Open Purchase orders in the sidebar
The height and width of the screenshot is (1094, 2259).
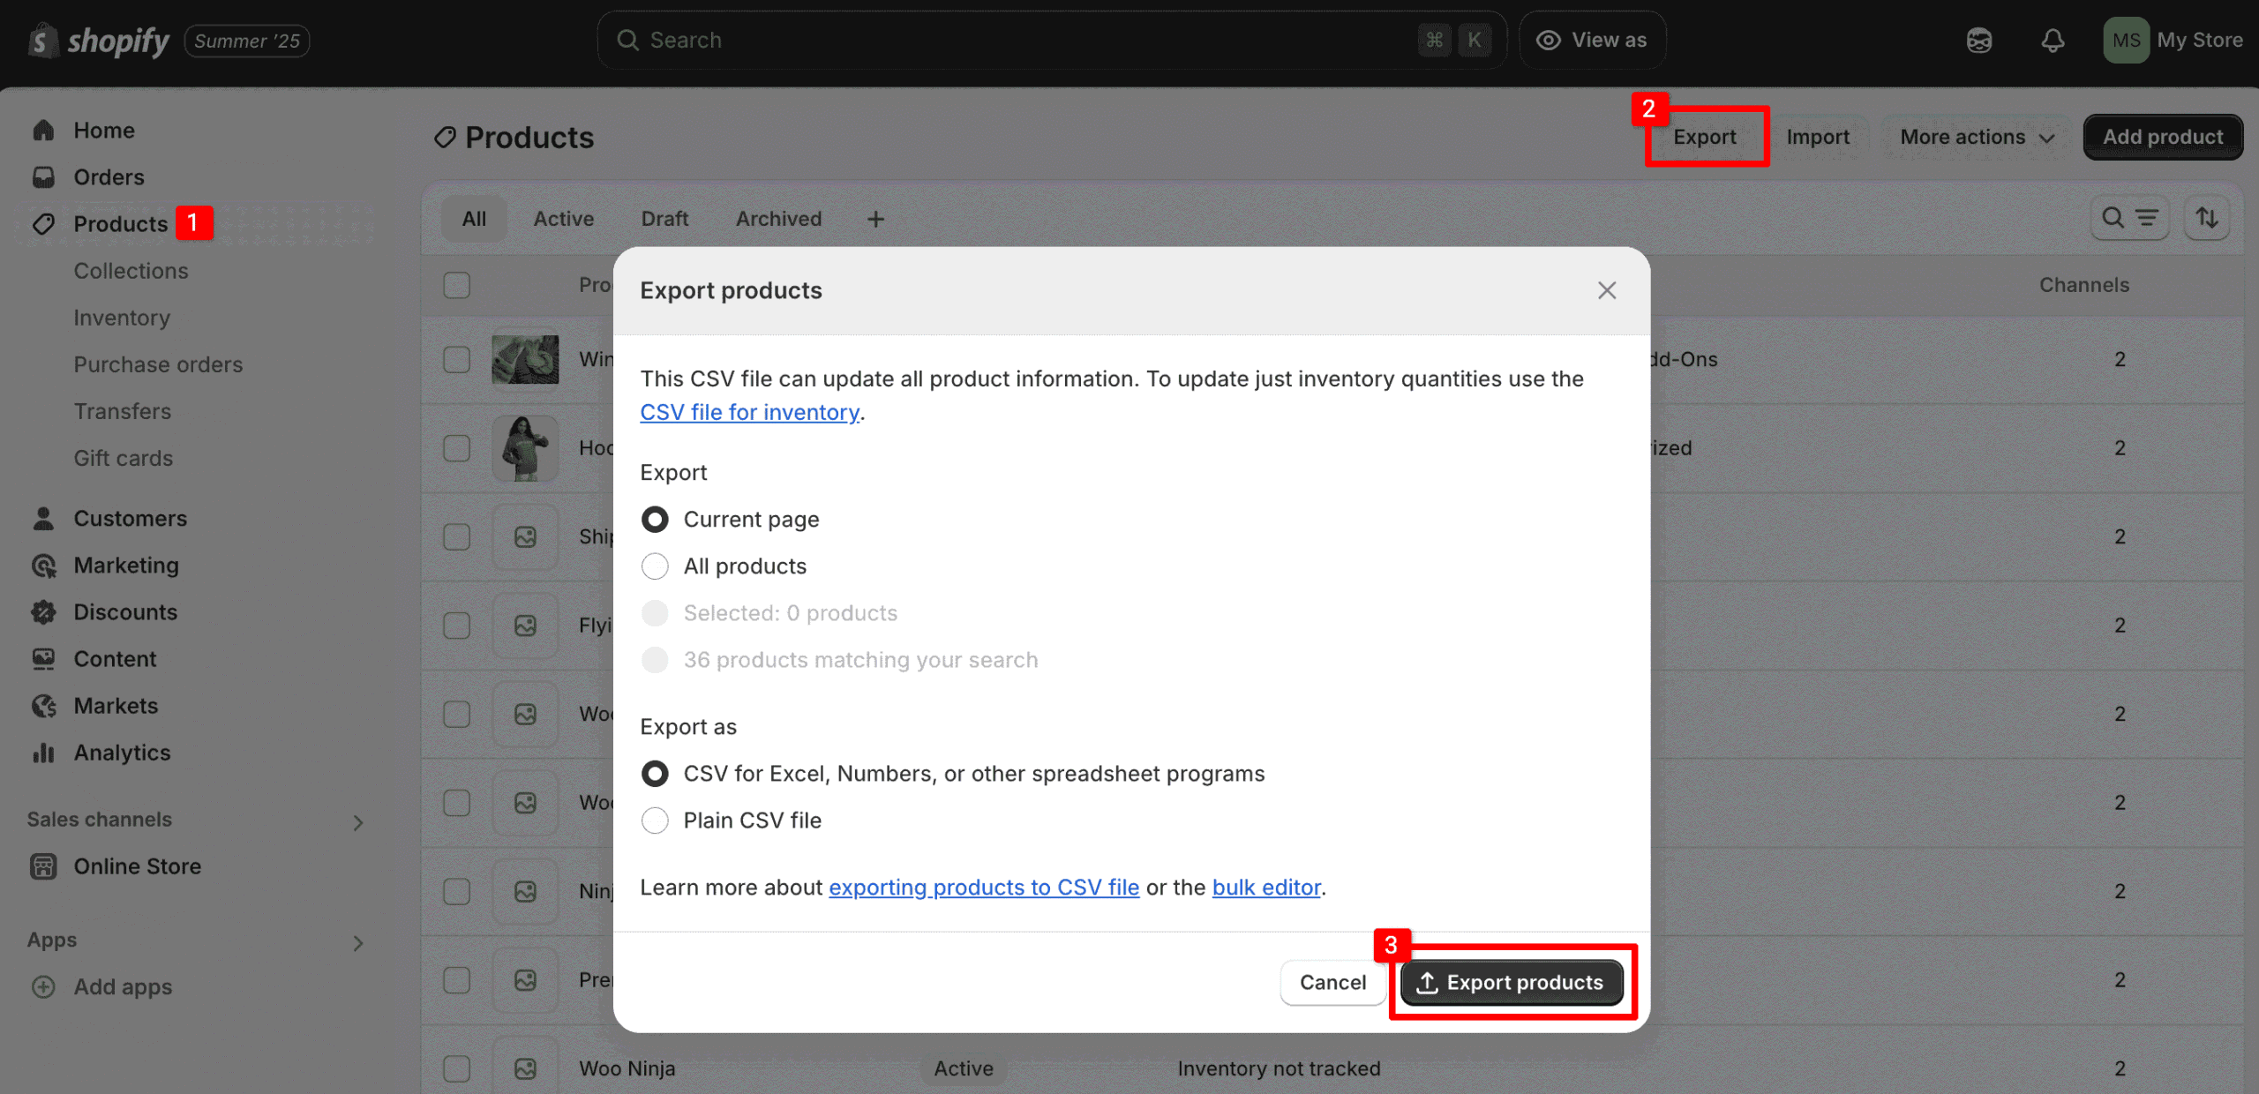tap(158, 364)
